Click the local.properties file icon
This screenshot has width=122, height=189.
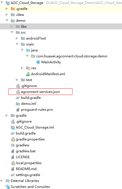pos(13,163)
